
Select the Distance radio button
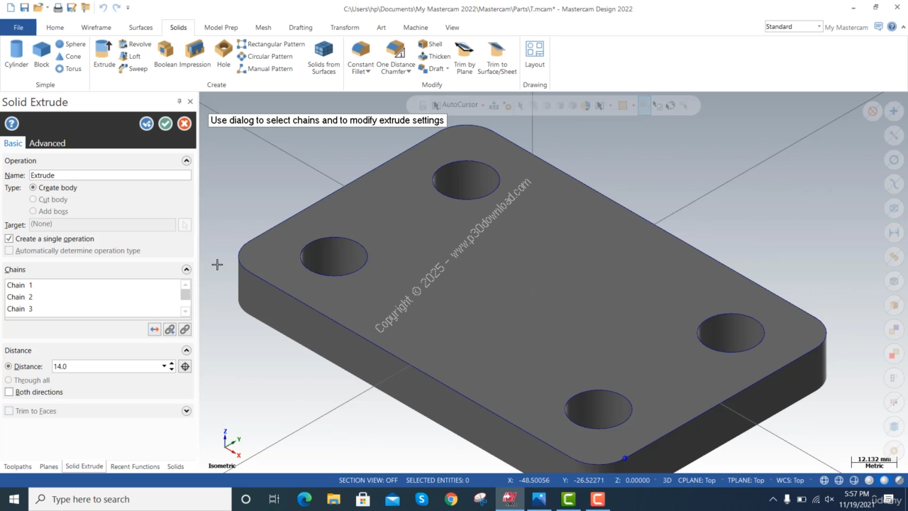tap(9, 366)
